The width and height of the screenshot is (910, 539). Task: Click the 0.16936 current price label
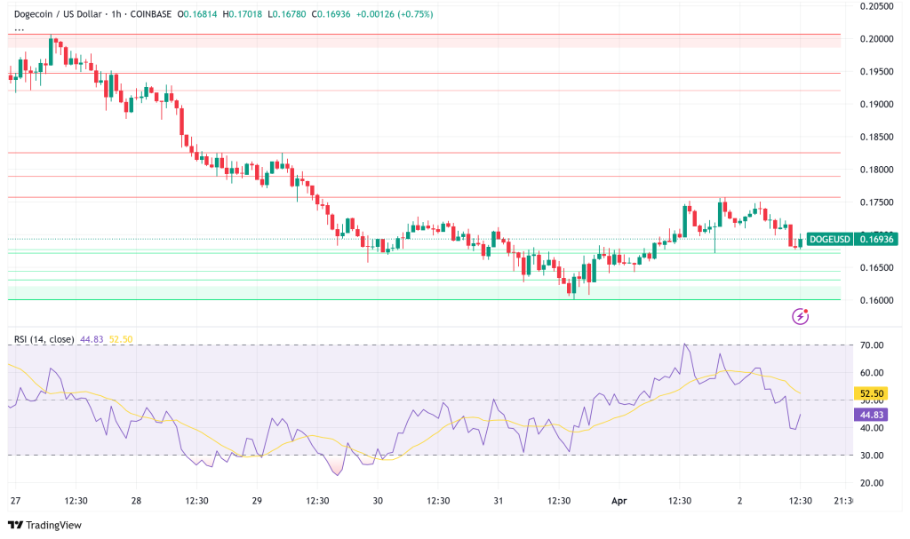(876, 239)
